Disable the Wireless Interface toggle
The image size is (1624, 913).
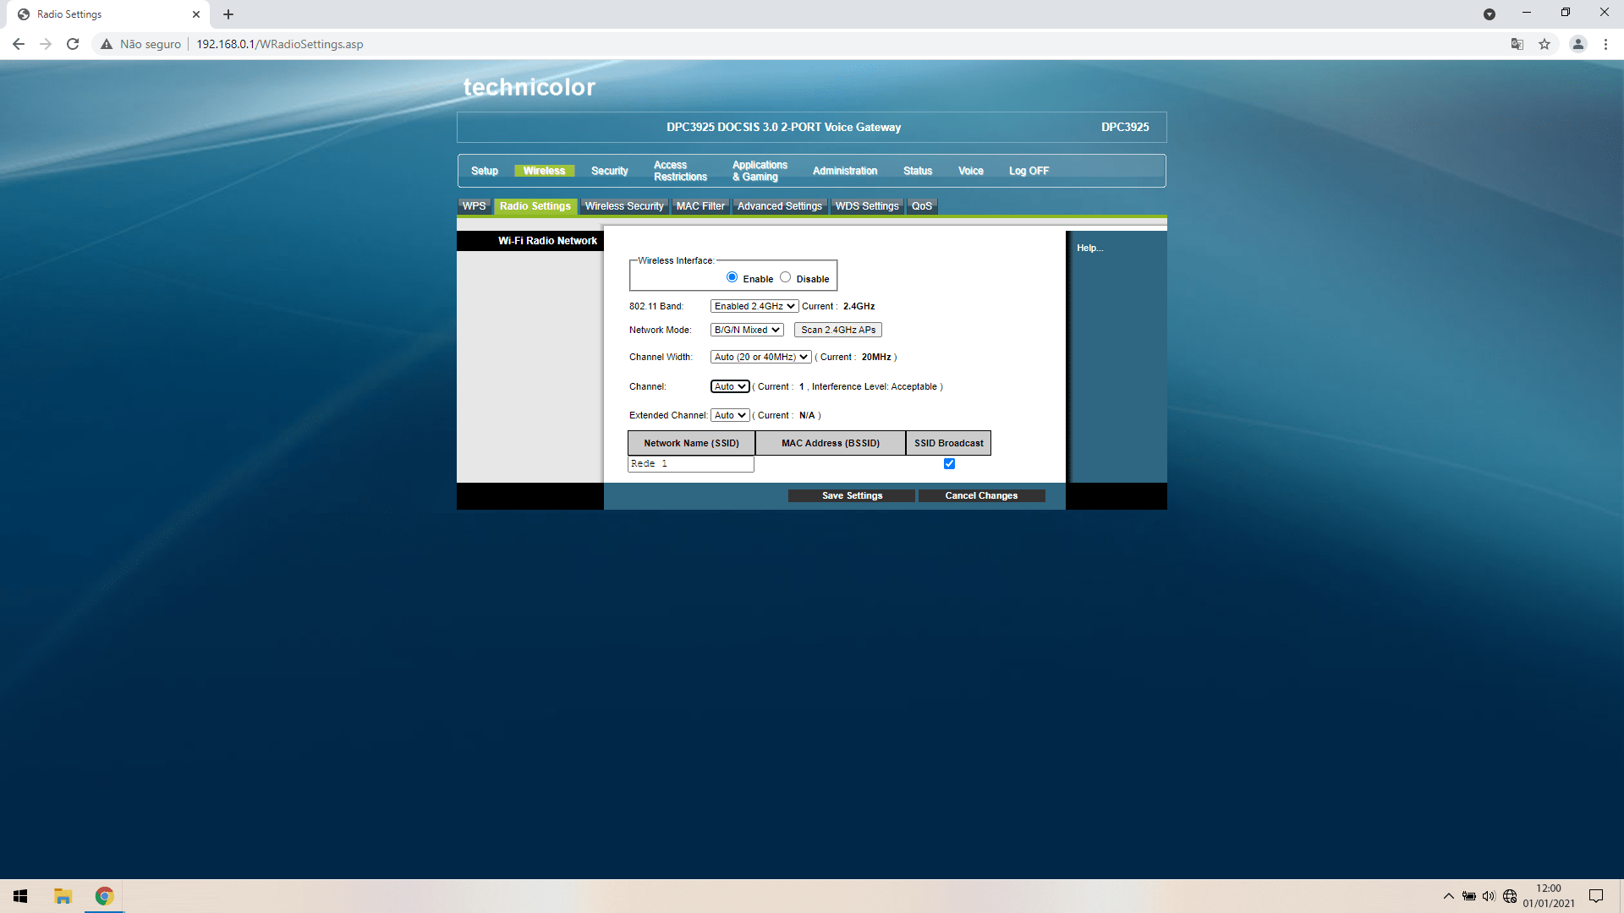click(x=785, y=276)
